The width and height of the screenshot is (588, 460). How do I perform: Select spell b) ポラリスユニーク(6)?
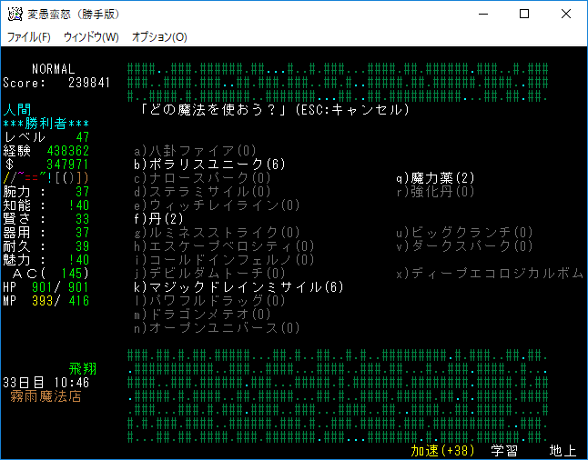click(209, 165)
